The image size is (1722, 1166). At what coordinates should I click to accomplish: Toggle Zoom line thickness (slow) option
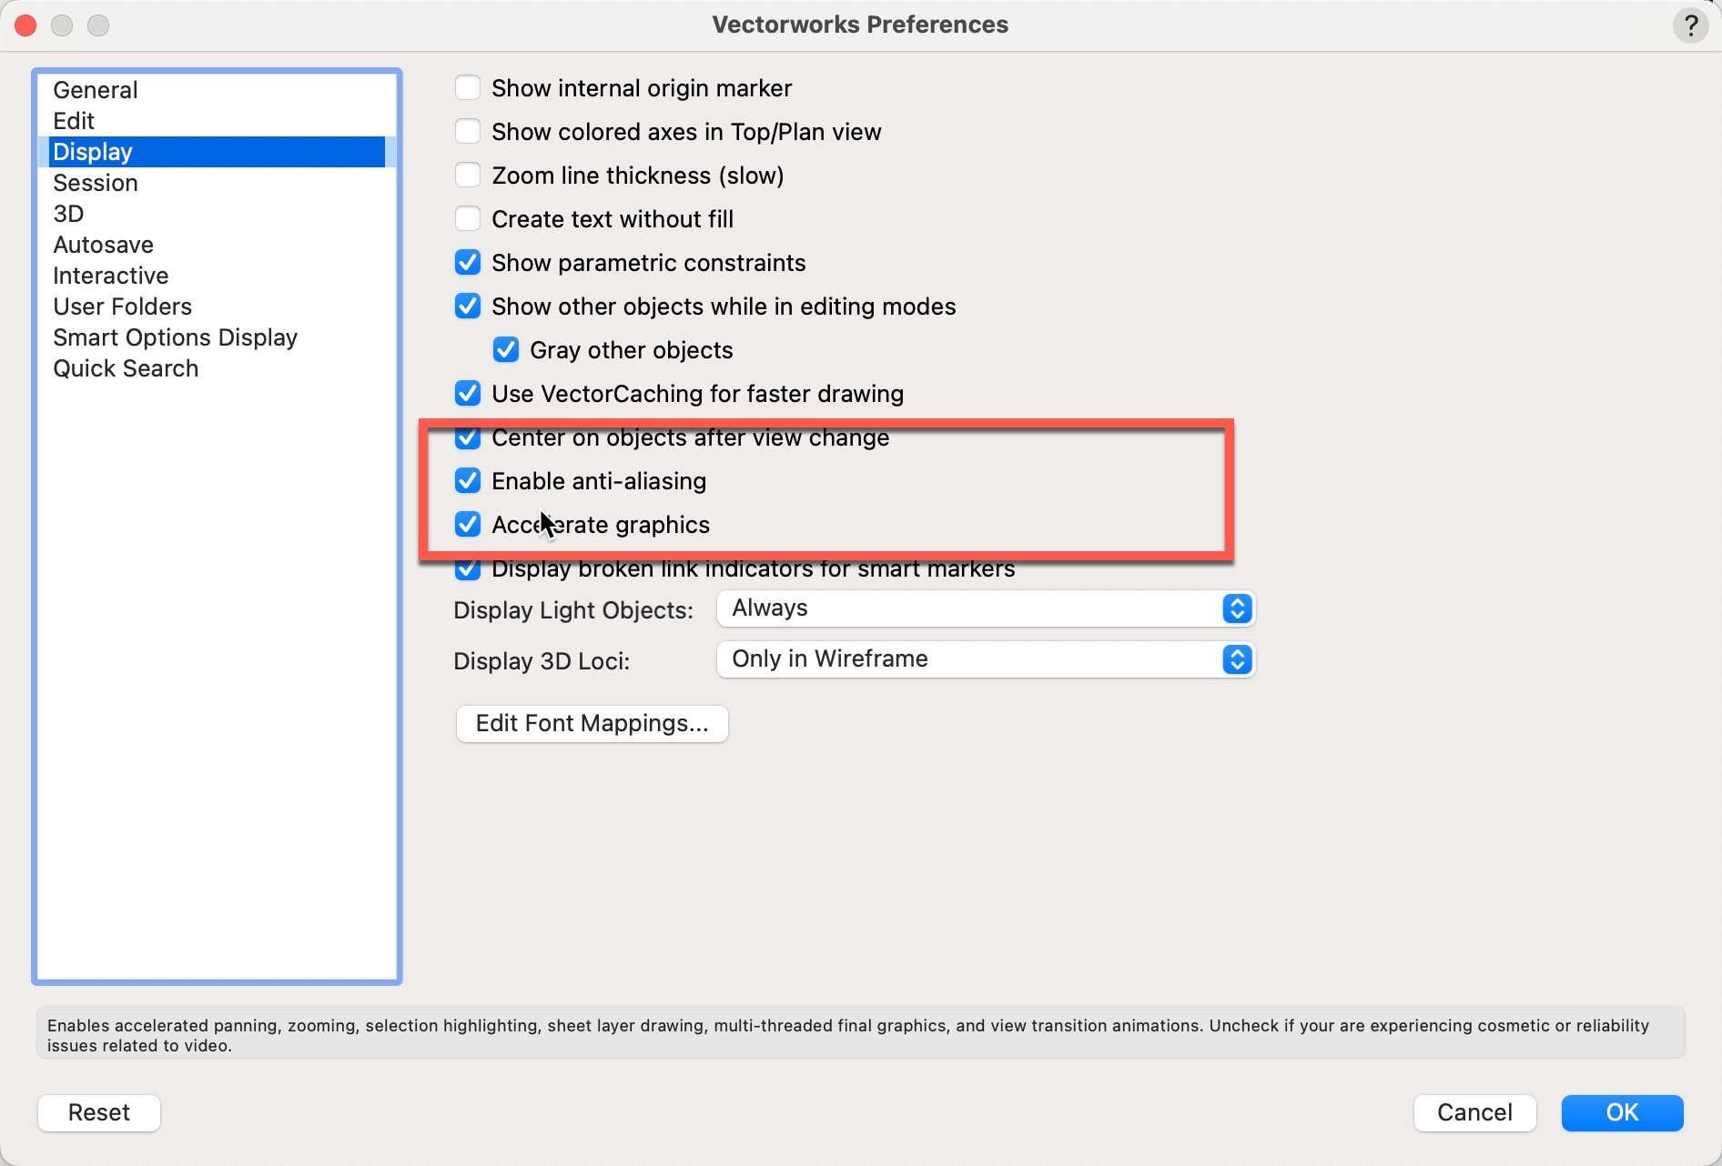click(x=468, y=176)
